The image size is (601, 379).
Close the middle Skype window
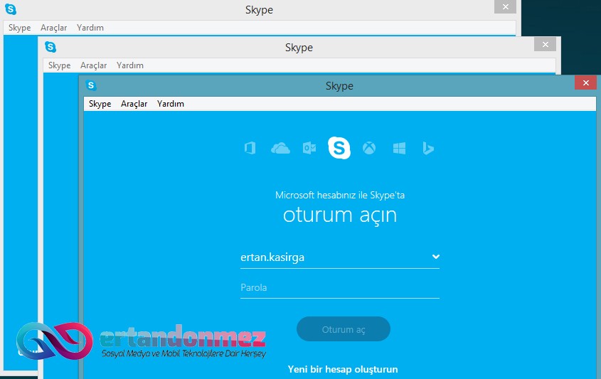pyautogui.click(x=545, y=45)
